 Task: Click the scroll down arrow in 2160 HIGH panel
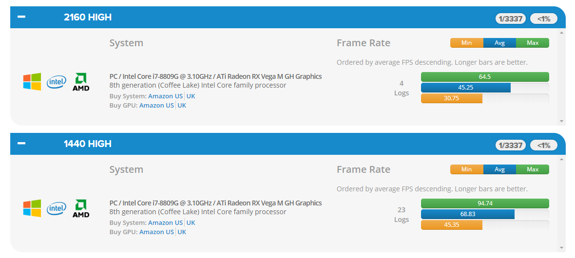(561, 121)
